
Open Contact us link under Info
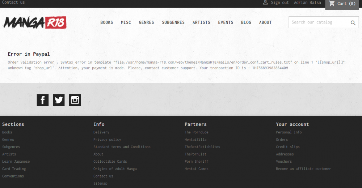pyautogui.click(x=103, y=176)
